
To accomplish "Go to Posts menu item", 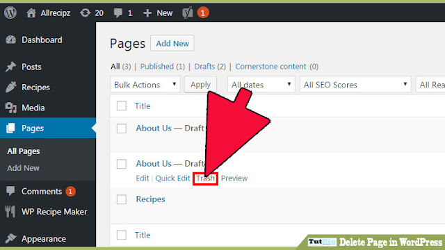I will tap(31, 67).
